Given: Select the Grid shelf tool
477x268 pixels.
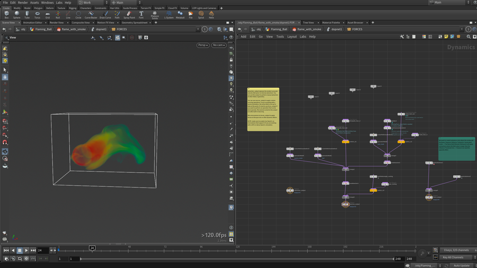Looking at the screenshot, I should point(48,15).
